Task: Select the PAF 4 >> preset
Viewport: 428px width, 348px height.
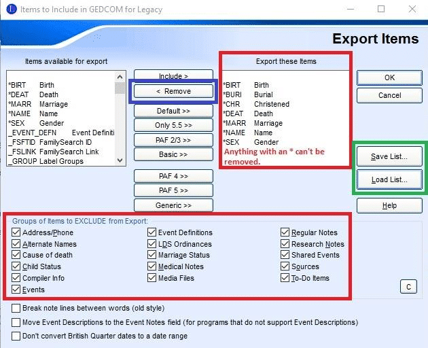Action: pos(173,176)
